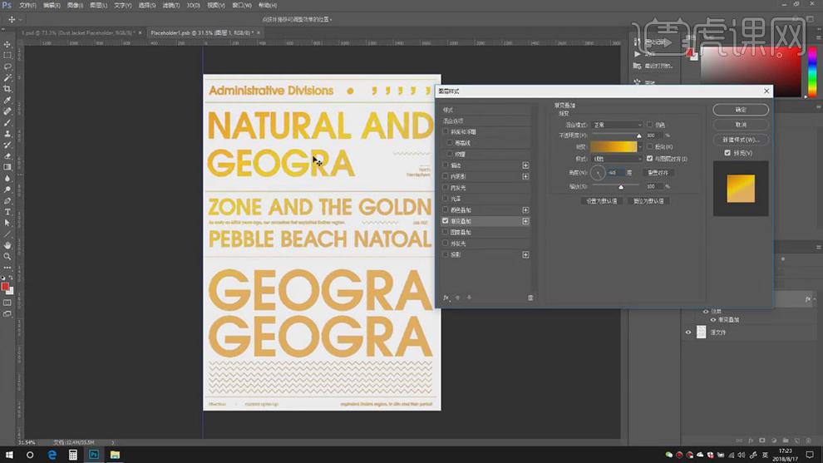Click the gradient color bar swatch
Screen dimensions: 823x463
[x=613, y=146]
